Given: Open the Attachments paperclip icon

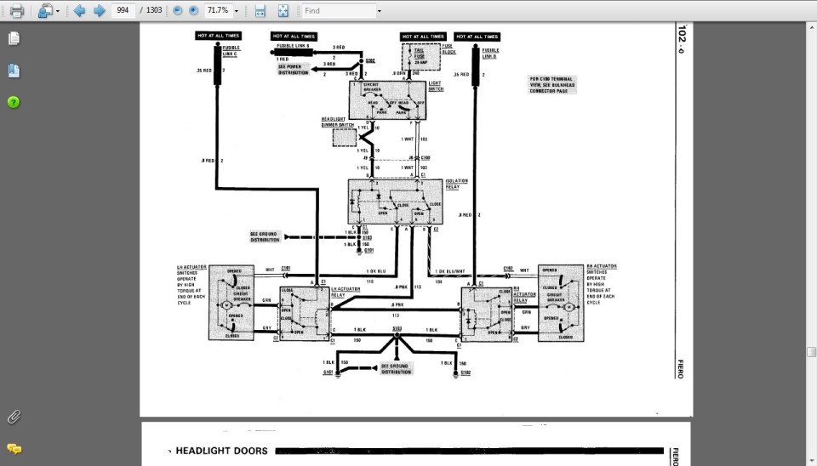Looking at the screenshot, I should point(14,417).
